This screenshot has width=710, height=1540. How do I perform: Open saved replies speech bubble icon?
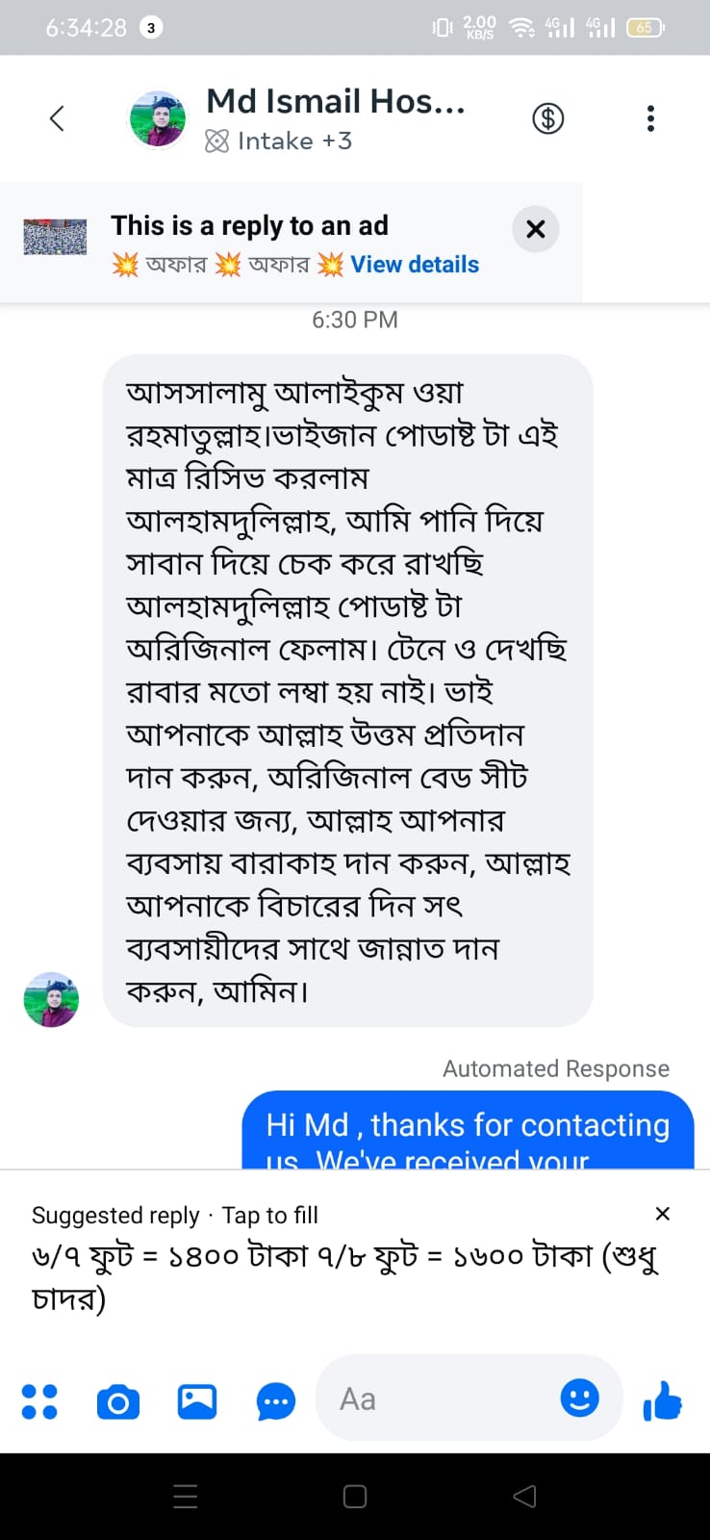coord(276,1401)
